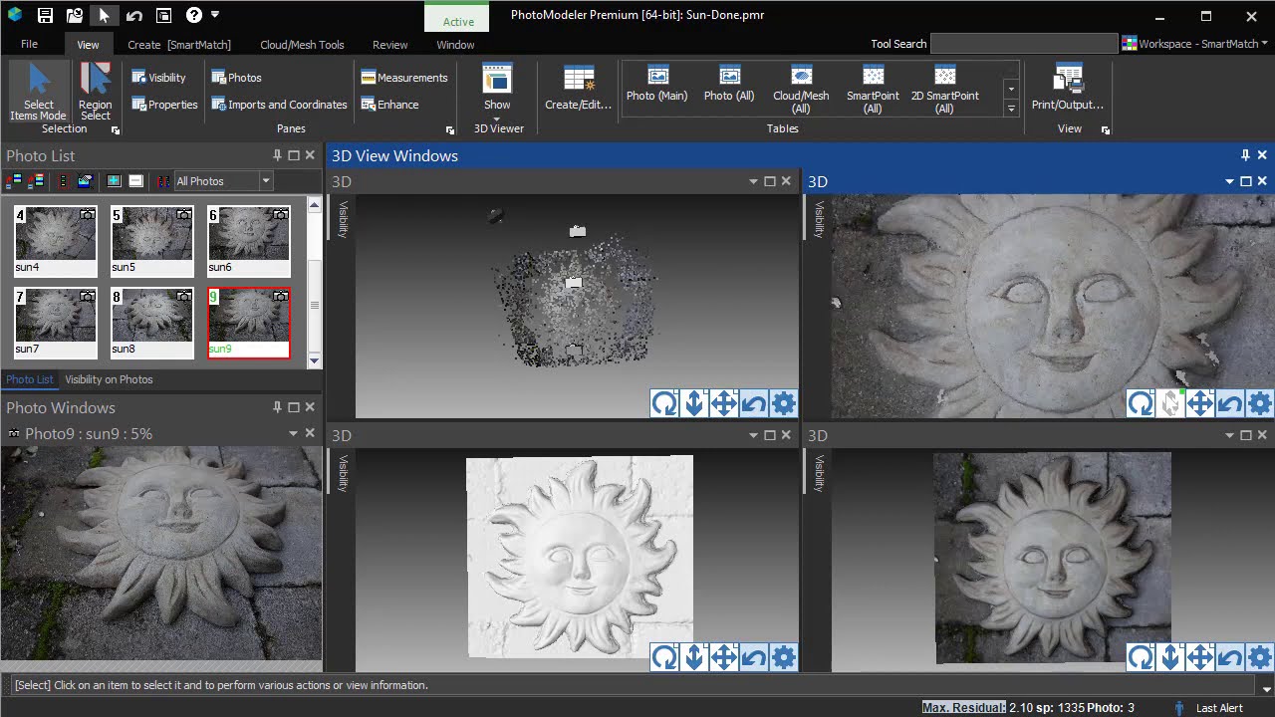This screenshot has height=717, width=1275.
Task: Click the rotate icon in point cloud 3D view
Action: click(664, 403)
